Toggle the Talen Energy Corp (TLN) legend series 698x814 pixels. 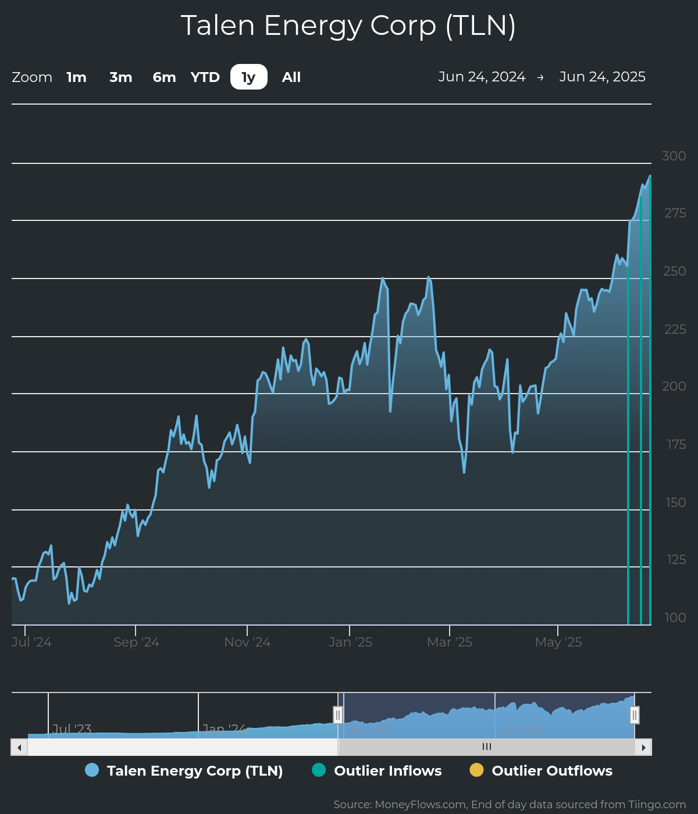pyautogui.click(x=184, y=770)
